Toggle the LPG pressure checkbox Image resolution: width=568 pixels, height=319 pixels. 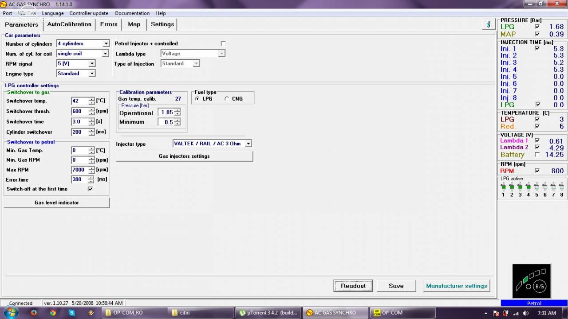[537, 27]
